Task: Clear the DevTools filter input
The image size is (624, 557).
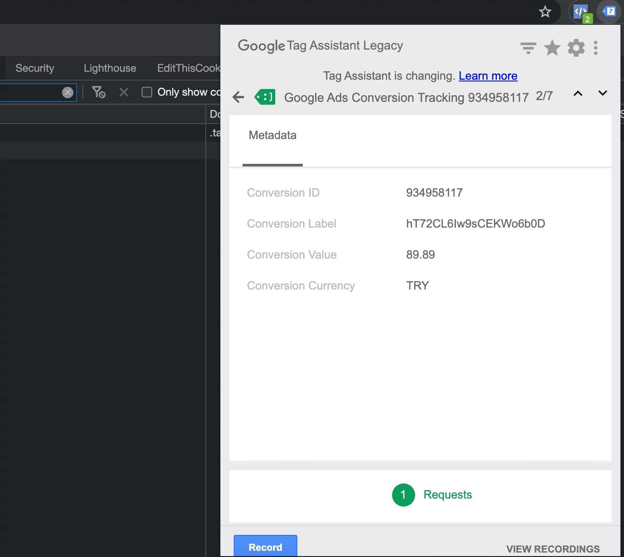Action: tap(68, 93)
